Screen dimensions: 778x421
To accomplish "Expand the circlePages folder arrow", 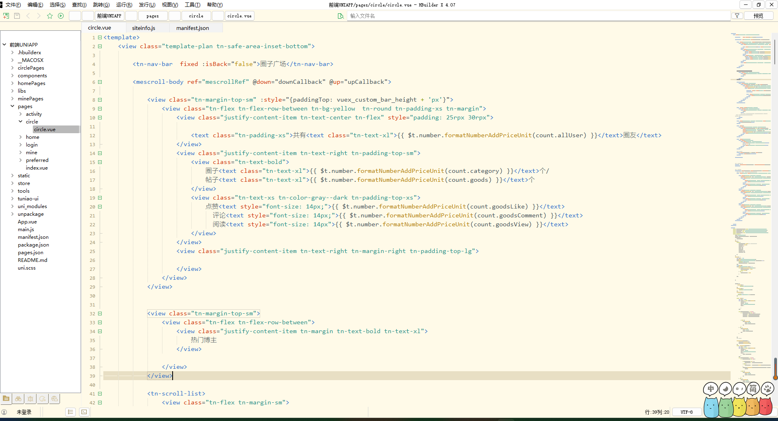I will [x=13, y=68].
